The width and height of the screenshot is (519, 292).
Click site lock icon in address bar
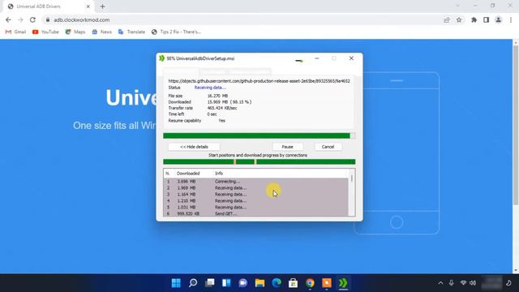click(48, 19)
